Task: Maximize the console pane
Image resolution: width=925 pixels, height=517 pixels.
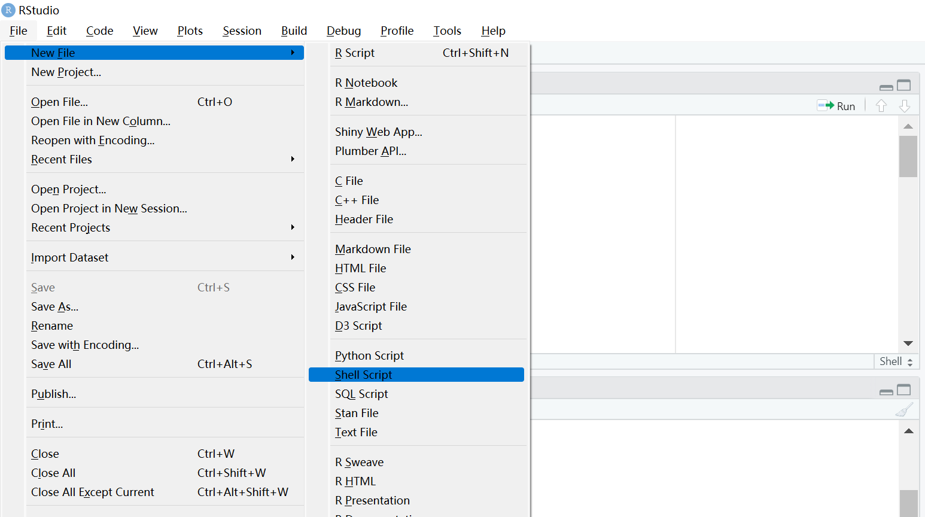Action: tap(904, 390)
